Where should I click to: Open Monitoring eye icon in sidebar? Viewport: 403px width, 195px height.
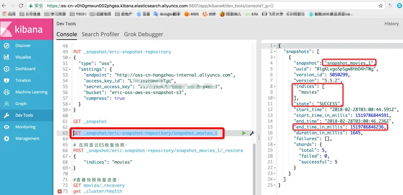click(6, 127)
